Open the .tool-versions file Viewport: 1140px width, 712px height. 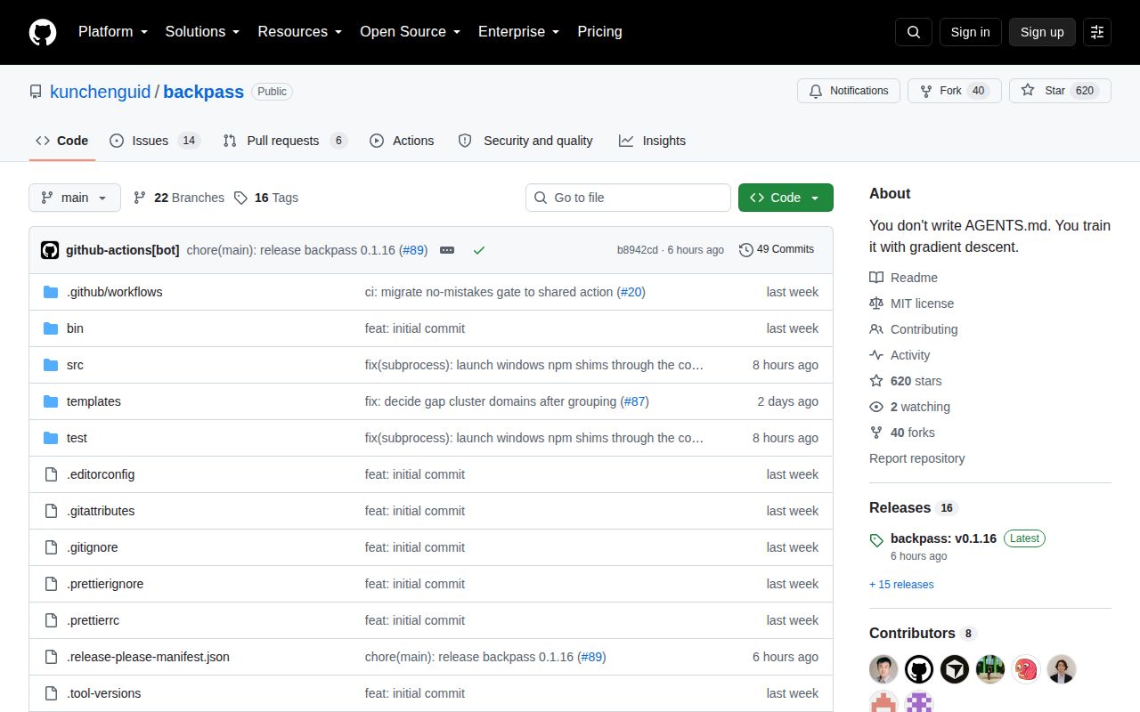coord(103,693)
